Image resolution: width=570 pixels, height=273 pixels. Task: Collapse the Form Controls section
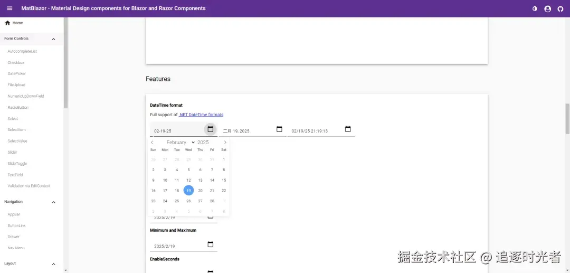click(53, 39)
